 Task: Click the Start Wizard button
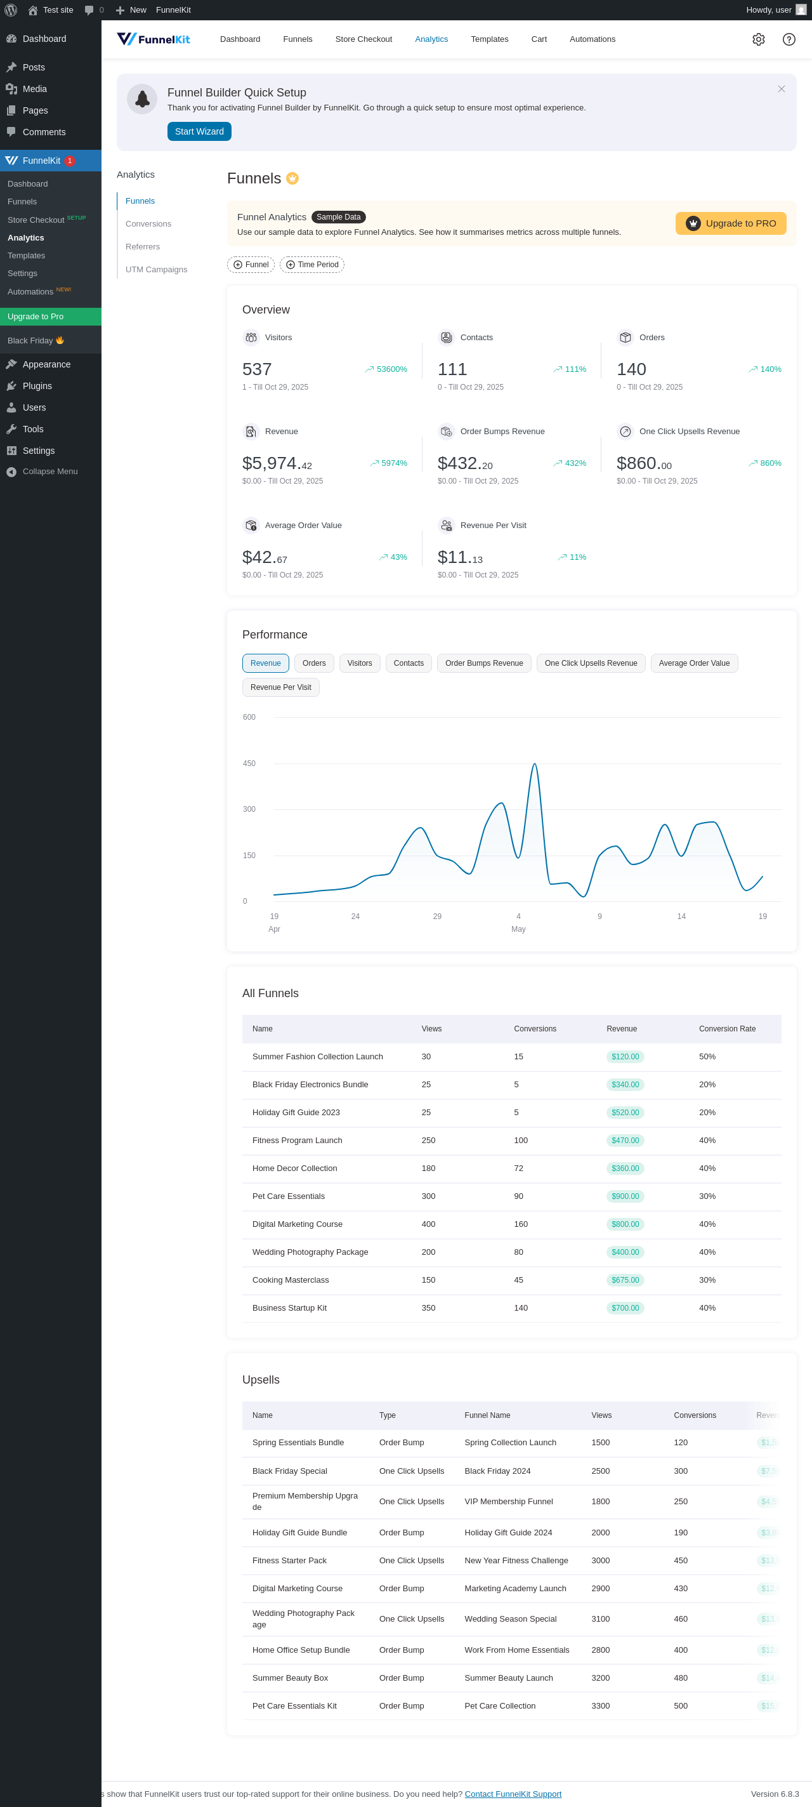click(199, 131)
